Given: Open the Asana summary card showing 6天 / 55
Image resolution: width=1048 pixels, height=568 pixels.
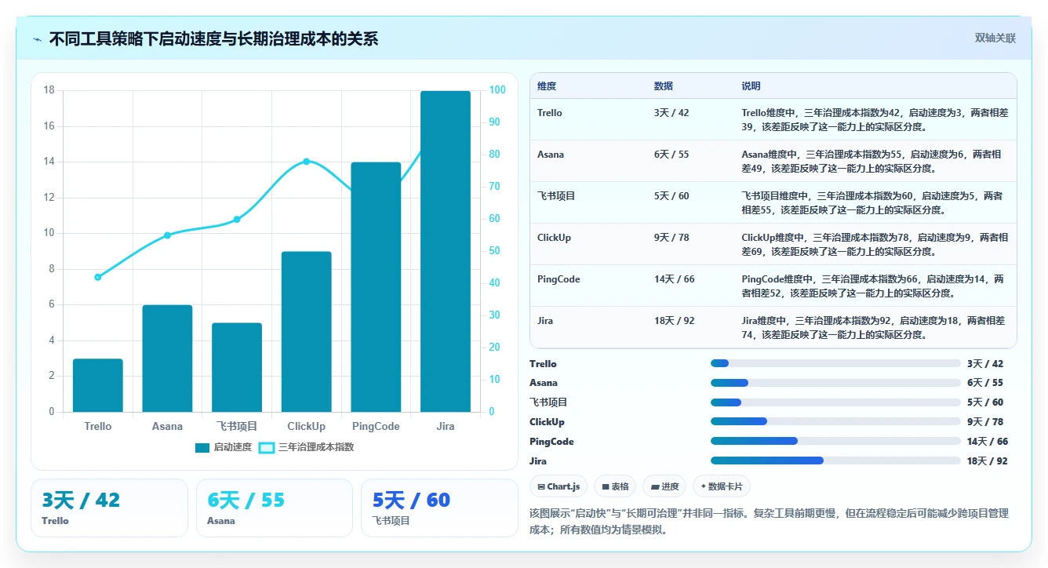Looking at the screenshot, I should pyautogui.click(x=275, y=508).
